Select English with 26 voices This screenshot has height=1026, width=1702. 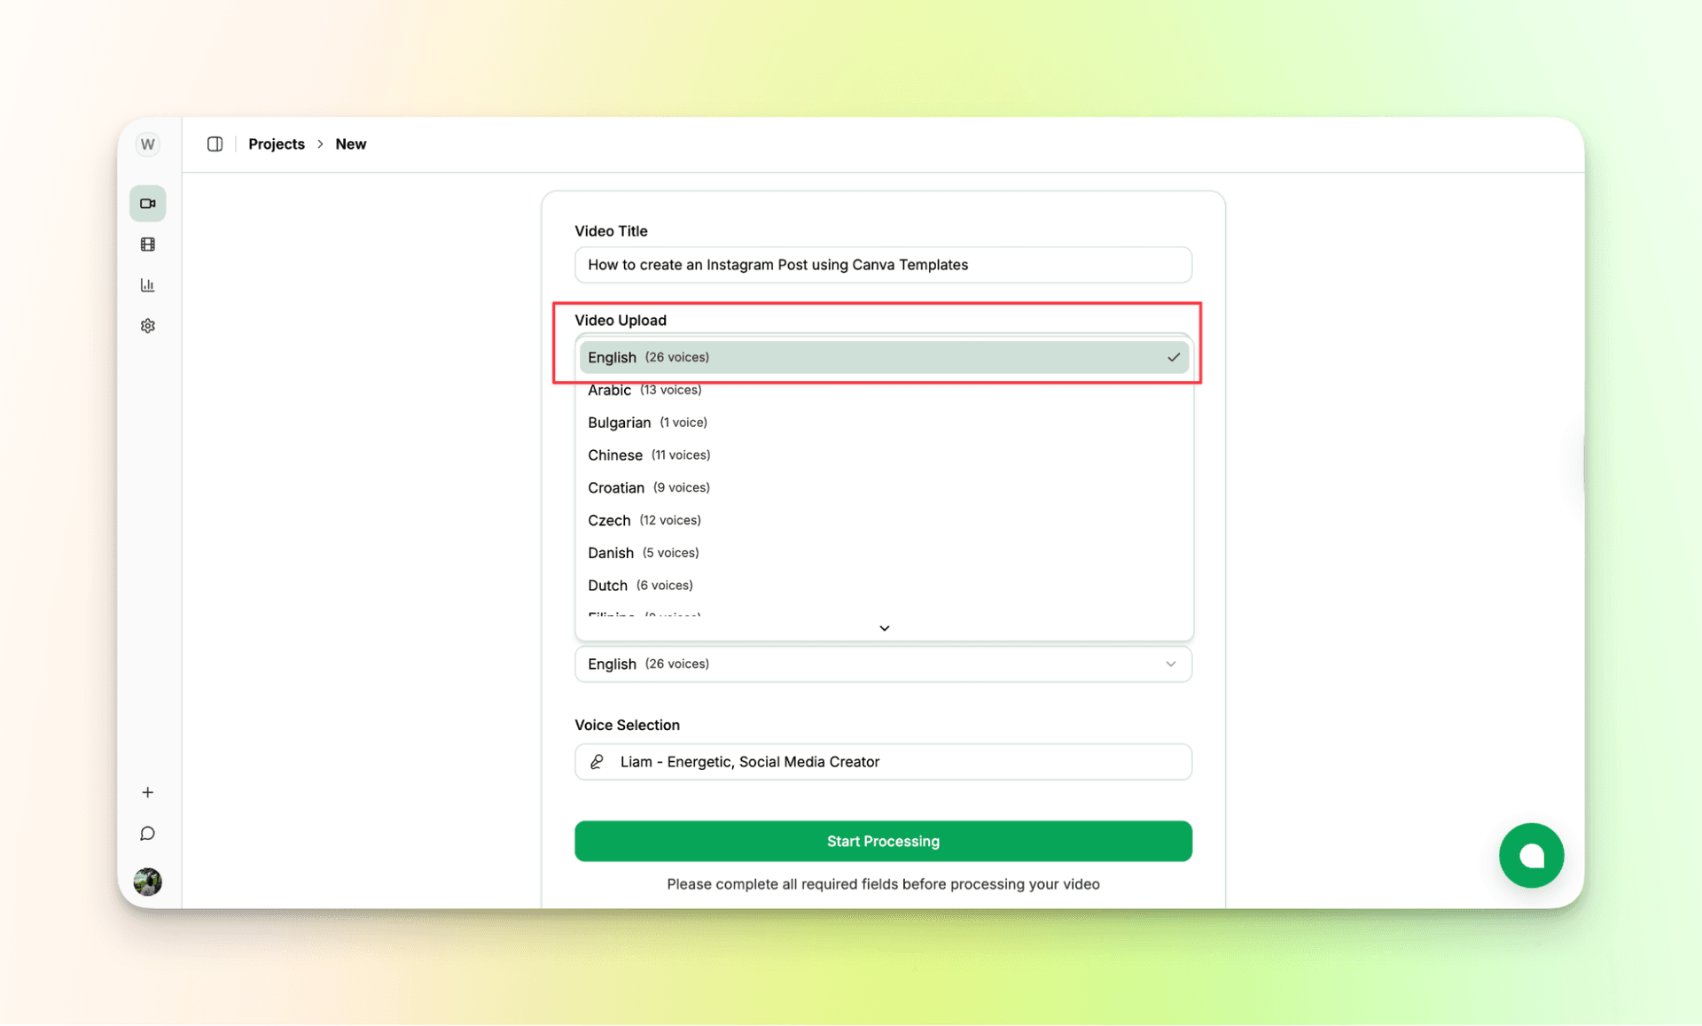click(x=883, y=357)
